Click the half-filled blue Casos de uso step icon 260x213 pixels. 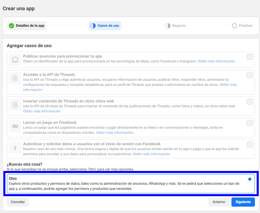click(93, 26)
